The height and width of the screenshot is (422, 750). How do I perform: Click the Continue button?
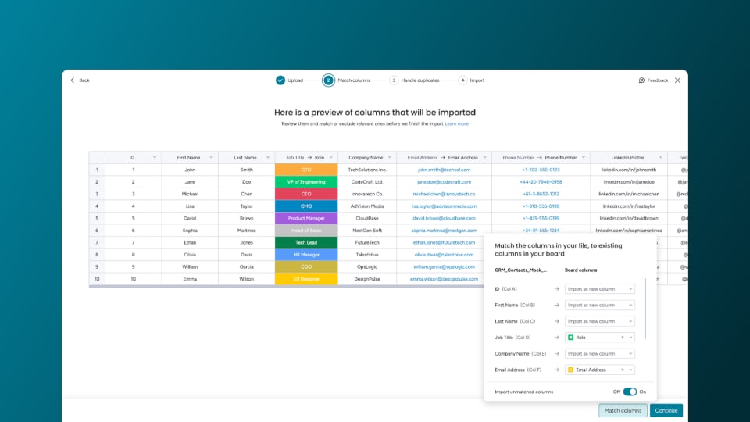point(666,410)
